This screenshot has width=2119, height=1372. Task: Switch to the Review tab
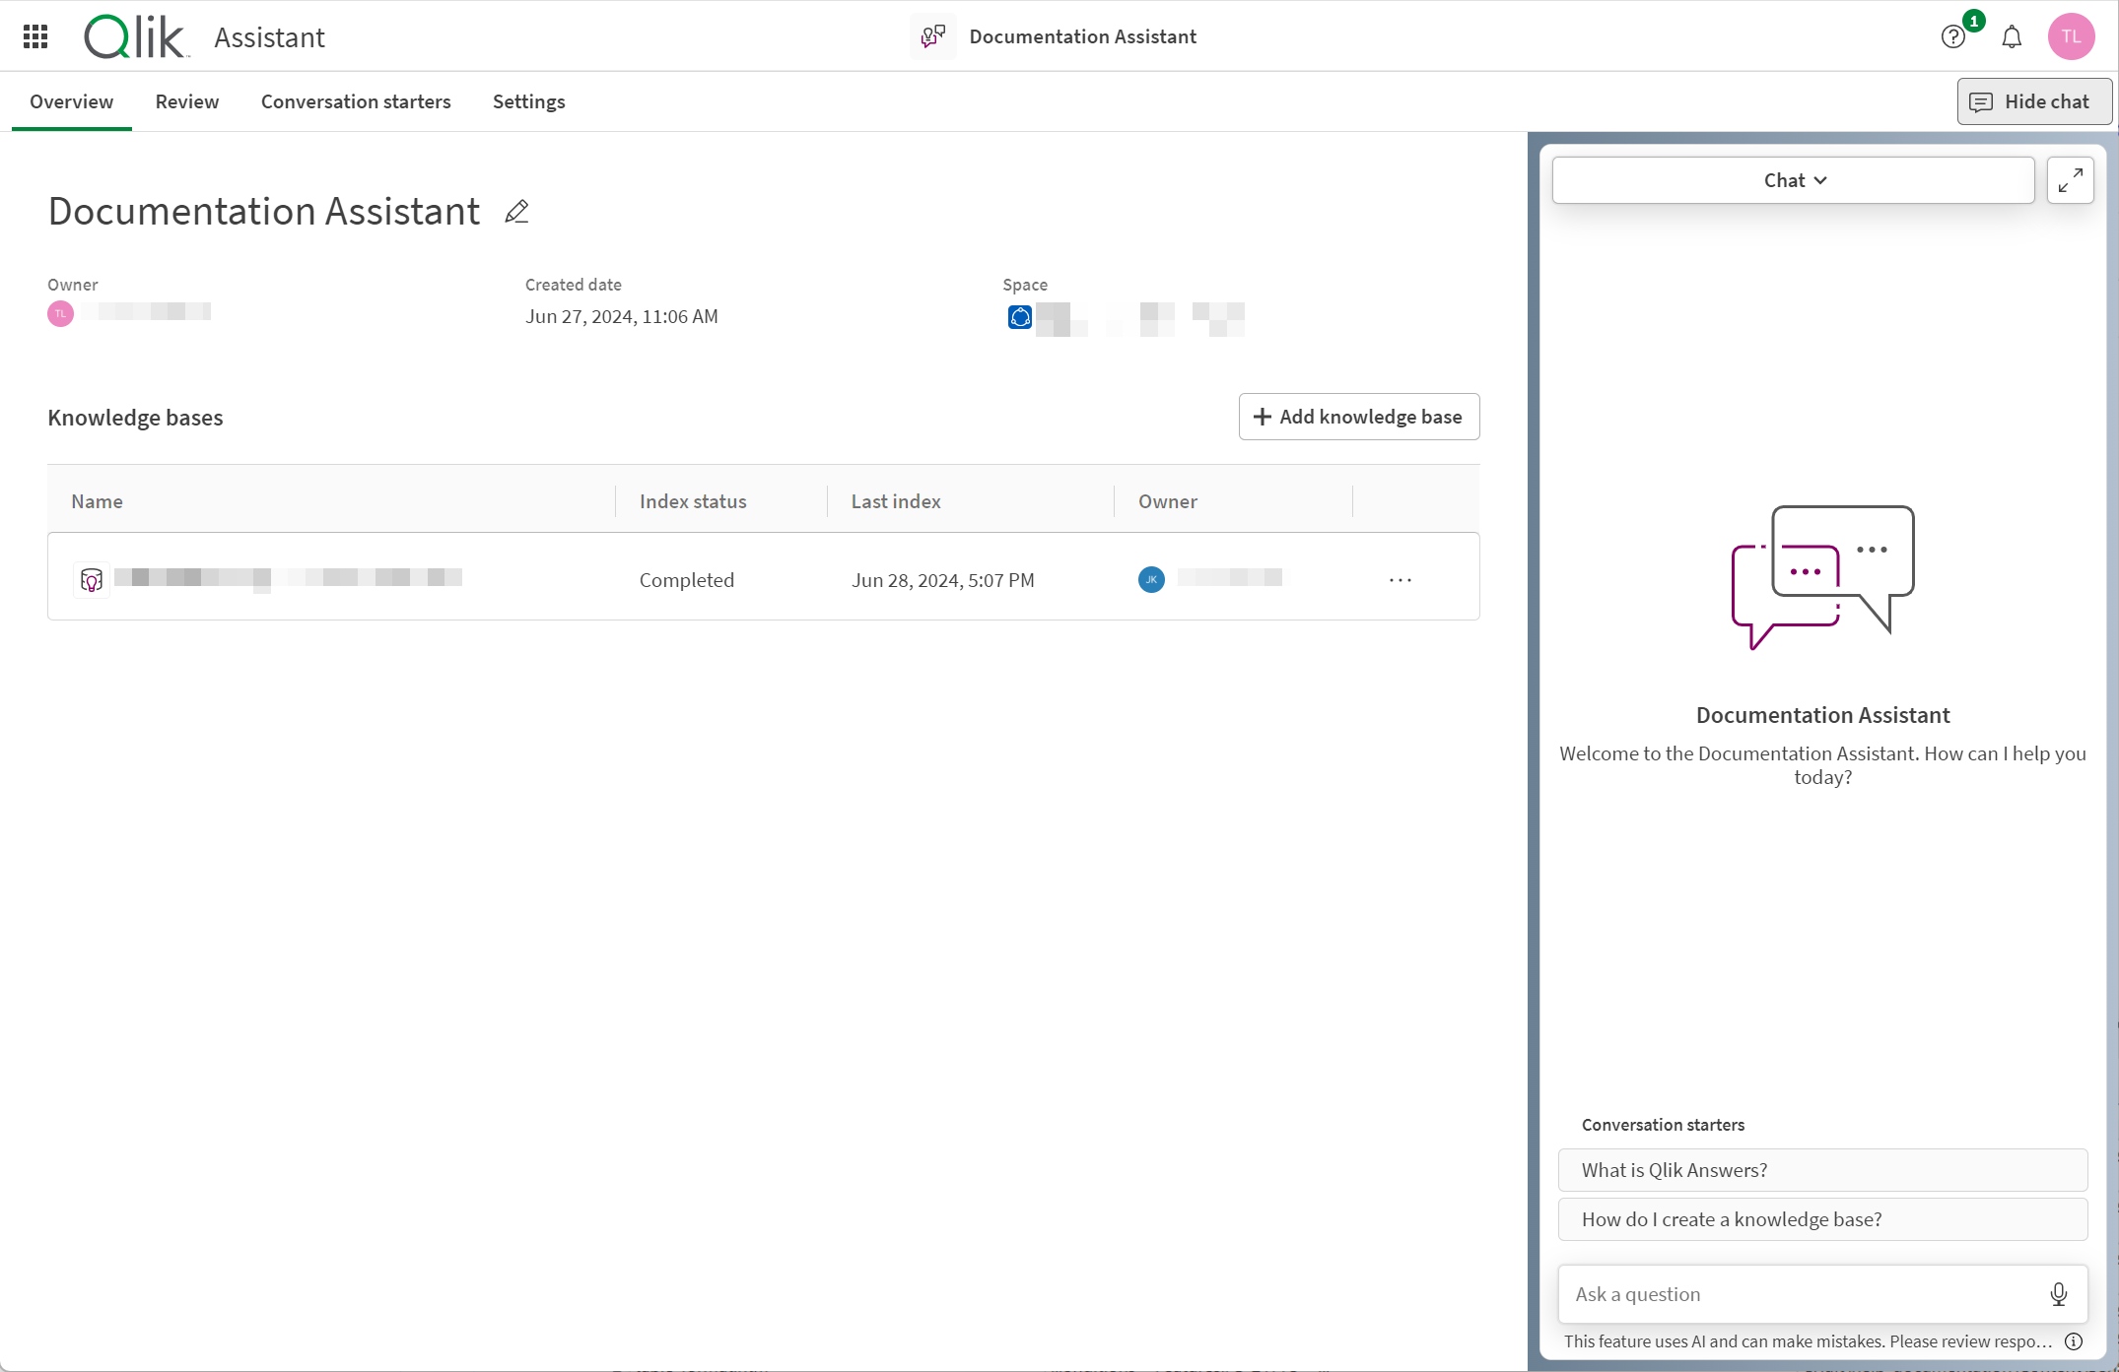pyautogui.click(x=187, y=101)
